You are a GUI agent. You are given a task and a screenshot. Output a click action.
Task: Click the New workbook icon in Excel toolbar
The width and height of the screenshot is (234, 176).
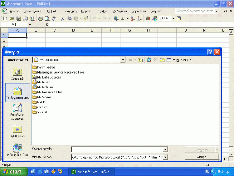(5, 18)
